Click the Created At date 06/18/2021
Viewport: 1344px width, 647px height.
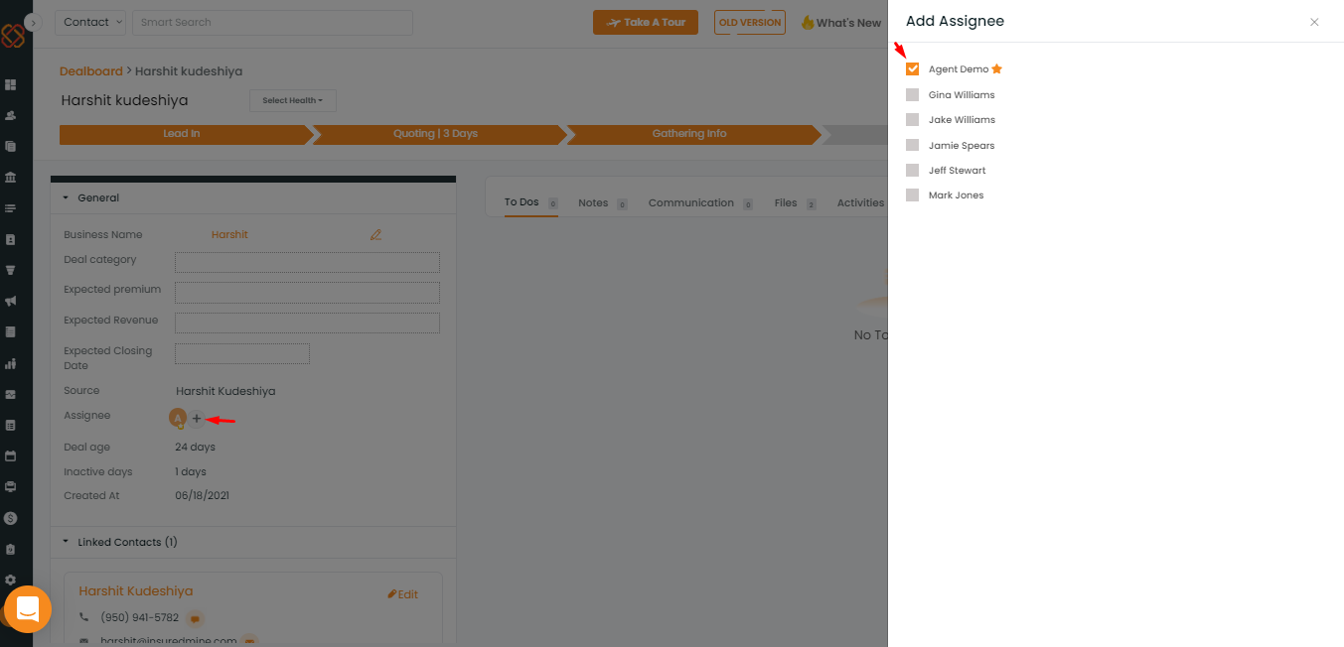coord(203,495)
